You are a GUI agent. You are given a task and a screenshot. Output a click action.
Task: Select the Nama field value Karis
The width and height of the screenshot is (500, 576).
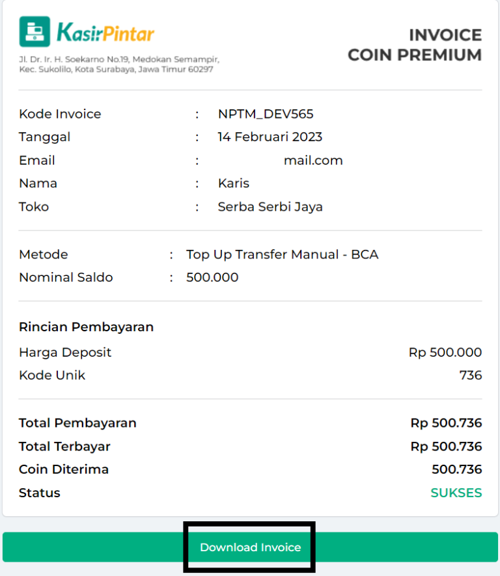[x=234, y=183]
